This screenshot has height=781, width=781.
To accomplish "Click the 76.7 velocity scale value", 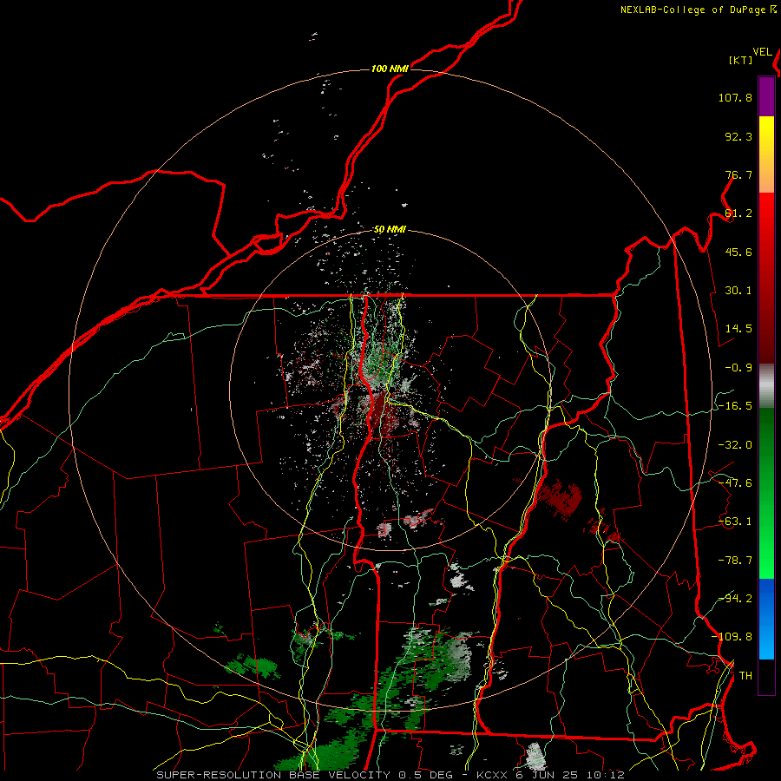I will click(738, 174).
